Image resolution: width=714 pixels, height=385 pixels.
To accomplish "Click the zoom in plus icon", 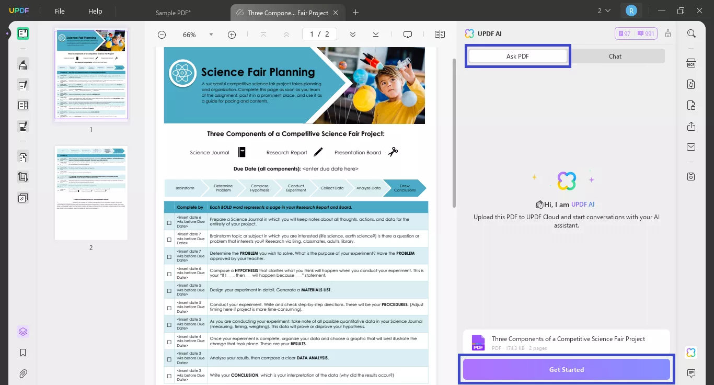I will (232, 35).
